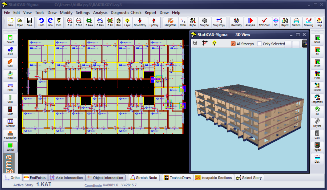327x190 pixels.
Task: Toggle Ortho snap mode
Action: (x=12, y=178)
